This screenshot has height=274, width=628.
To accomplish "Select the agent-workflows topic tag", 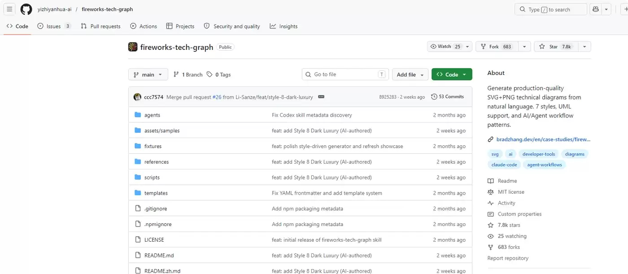I will tap(545, 165).
